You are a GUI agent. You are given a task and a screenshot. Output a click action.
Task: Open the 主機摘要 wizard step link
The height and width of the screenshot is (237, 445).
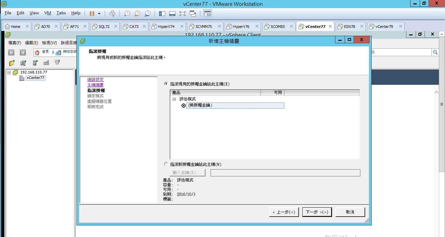pyautogui.click(x=96, y=85)
